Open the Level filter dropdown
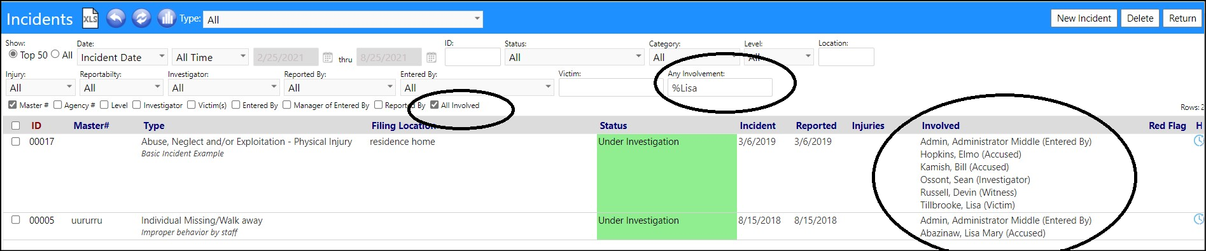 point(779,57)
